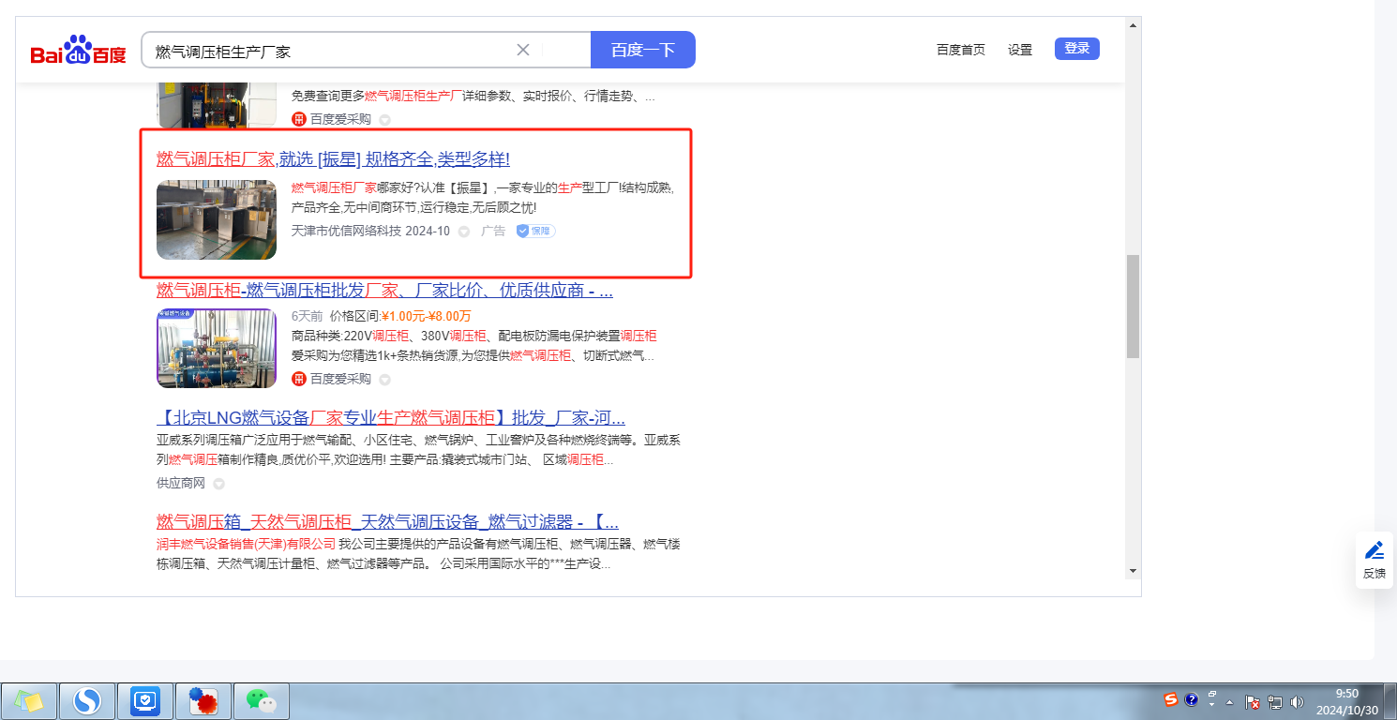The image size is (1397, 720).
Task: Clear the search box with the X icon
Action: (x=523, y=50)
